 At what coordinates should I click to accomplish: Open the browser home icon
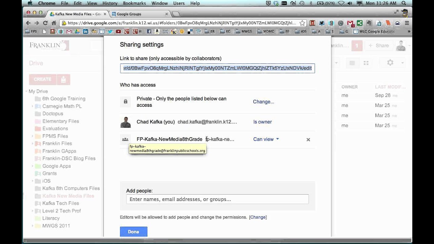[54, 23]
